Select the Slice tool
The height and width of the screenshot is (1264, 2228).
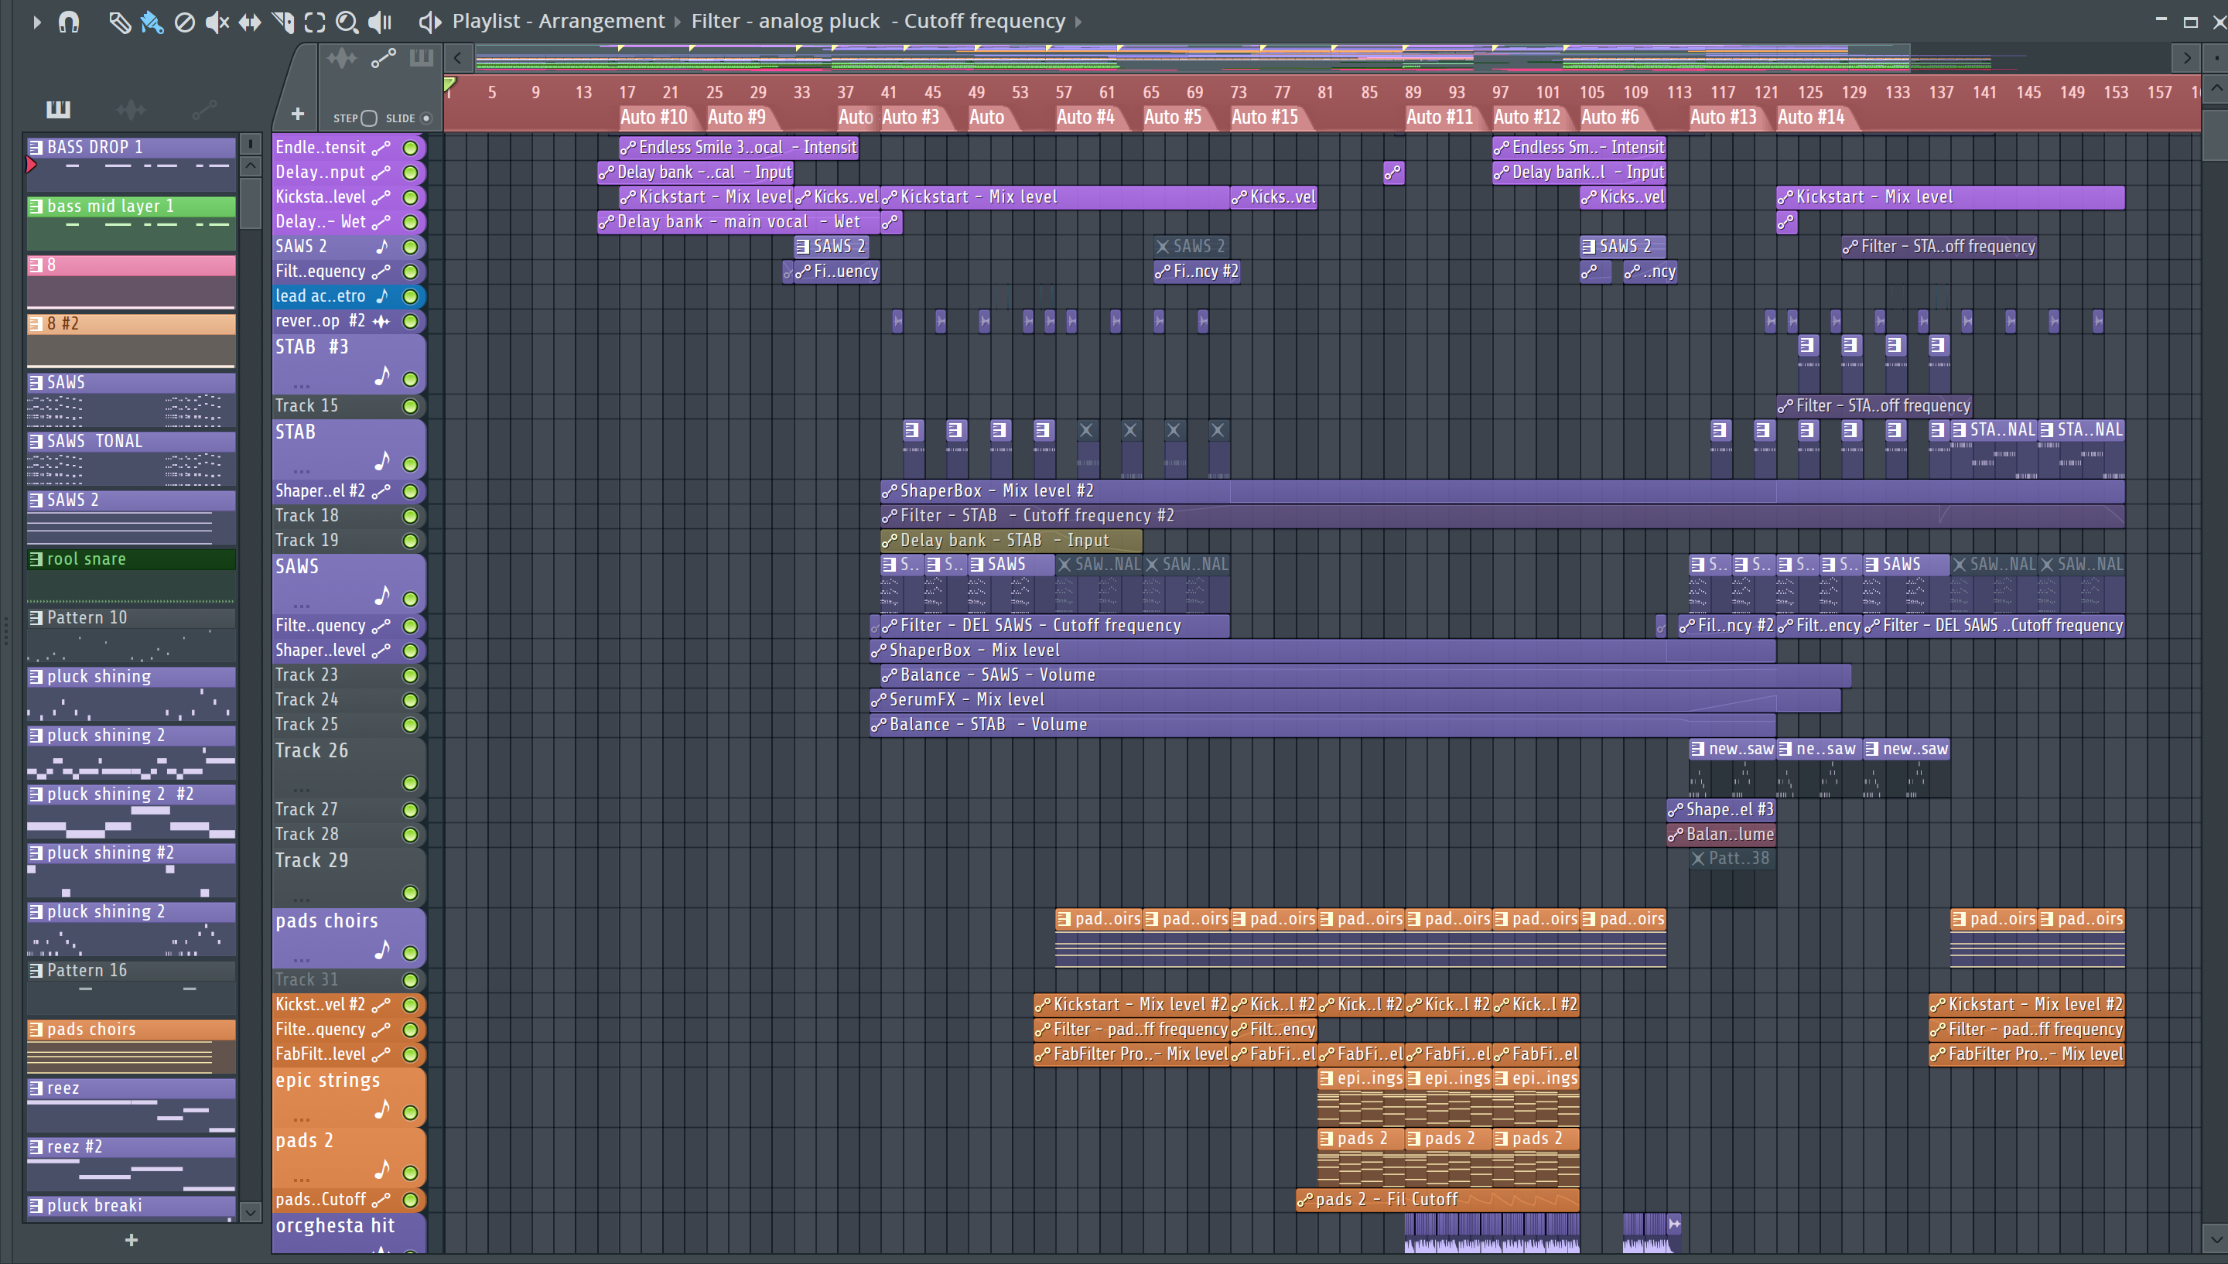283,22
